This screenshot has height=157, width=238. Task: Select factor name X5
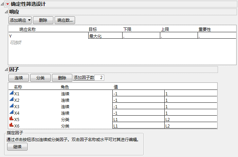[17, 120]
